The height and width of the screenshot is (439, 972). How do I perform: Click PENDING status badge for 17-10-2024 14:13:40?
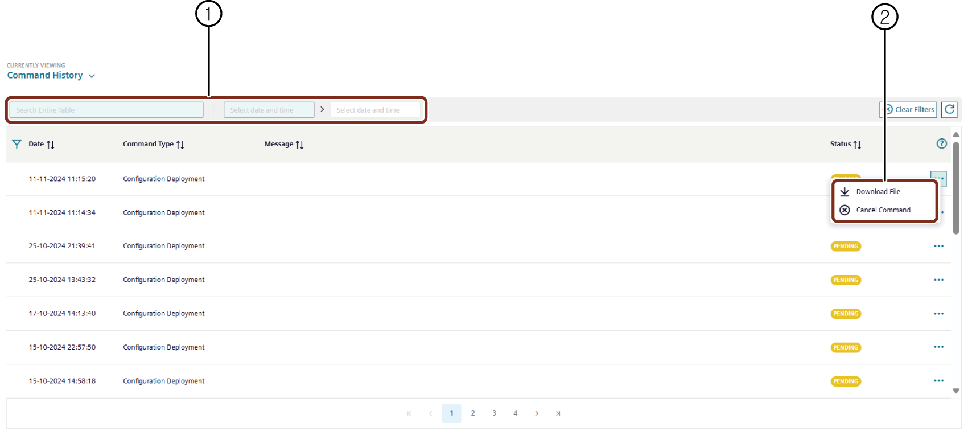click(846, 314)
